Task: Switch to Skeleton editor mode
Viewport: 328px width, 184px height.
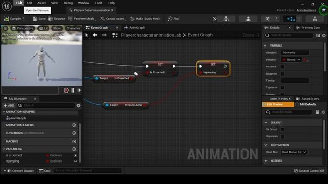Action: point(226,19)
